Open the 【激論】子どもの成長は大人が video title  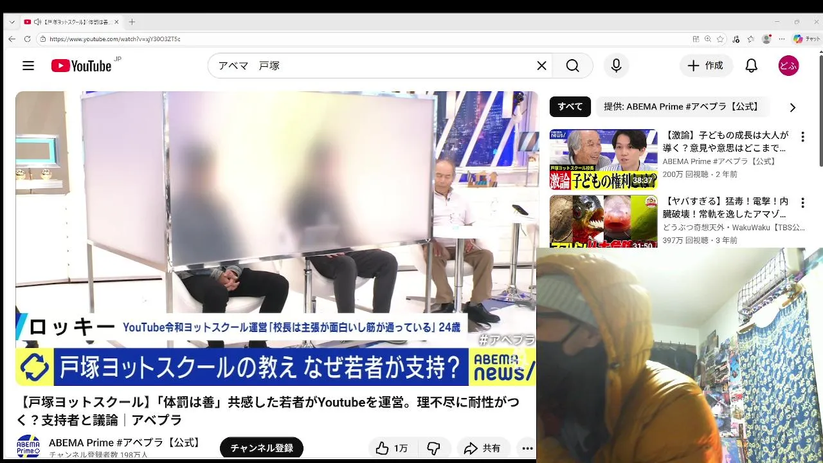point(726,141)
